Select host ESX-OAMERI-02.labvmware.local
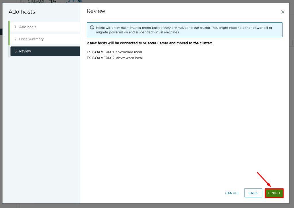Viewport: 294px width, 208px height. [x=115, y=58]
